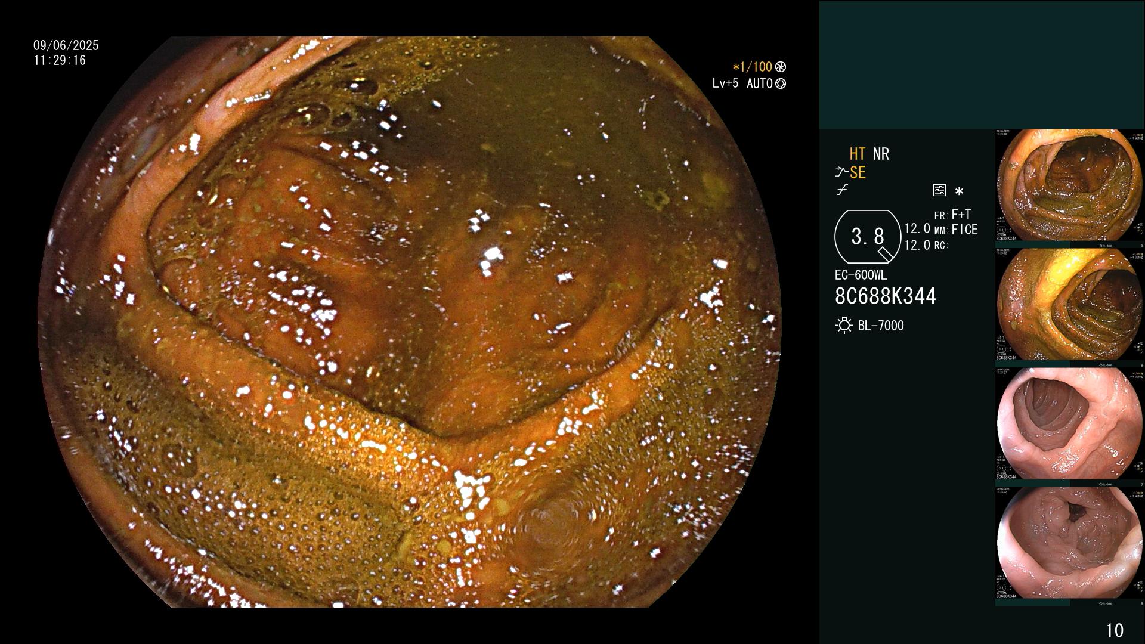
Task: Click the tone curve icon below SE
Action: 842,190
